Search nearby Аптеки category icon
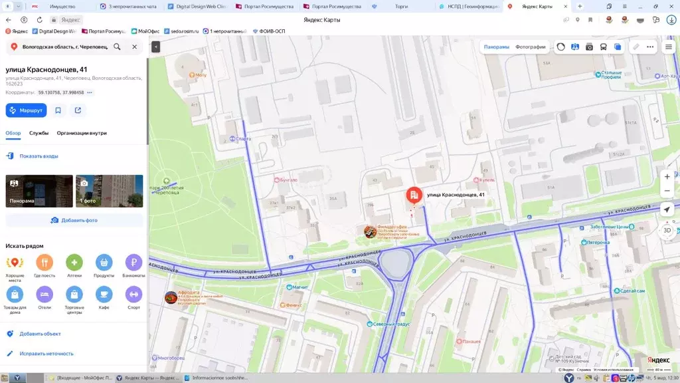 [x=74, y=263]
